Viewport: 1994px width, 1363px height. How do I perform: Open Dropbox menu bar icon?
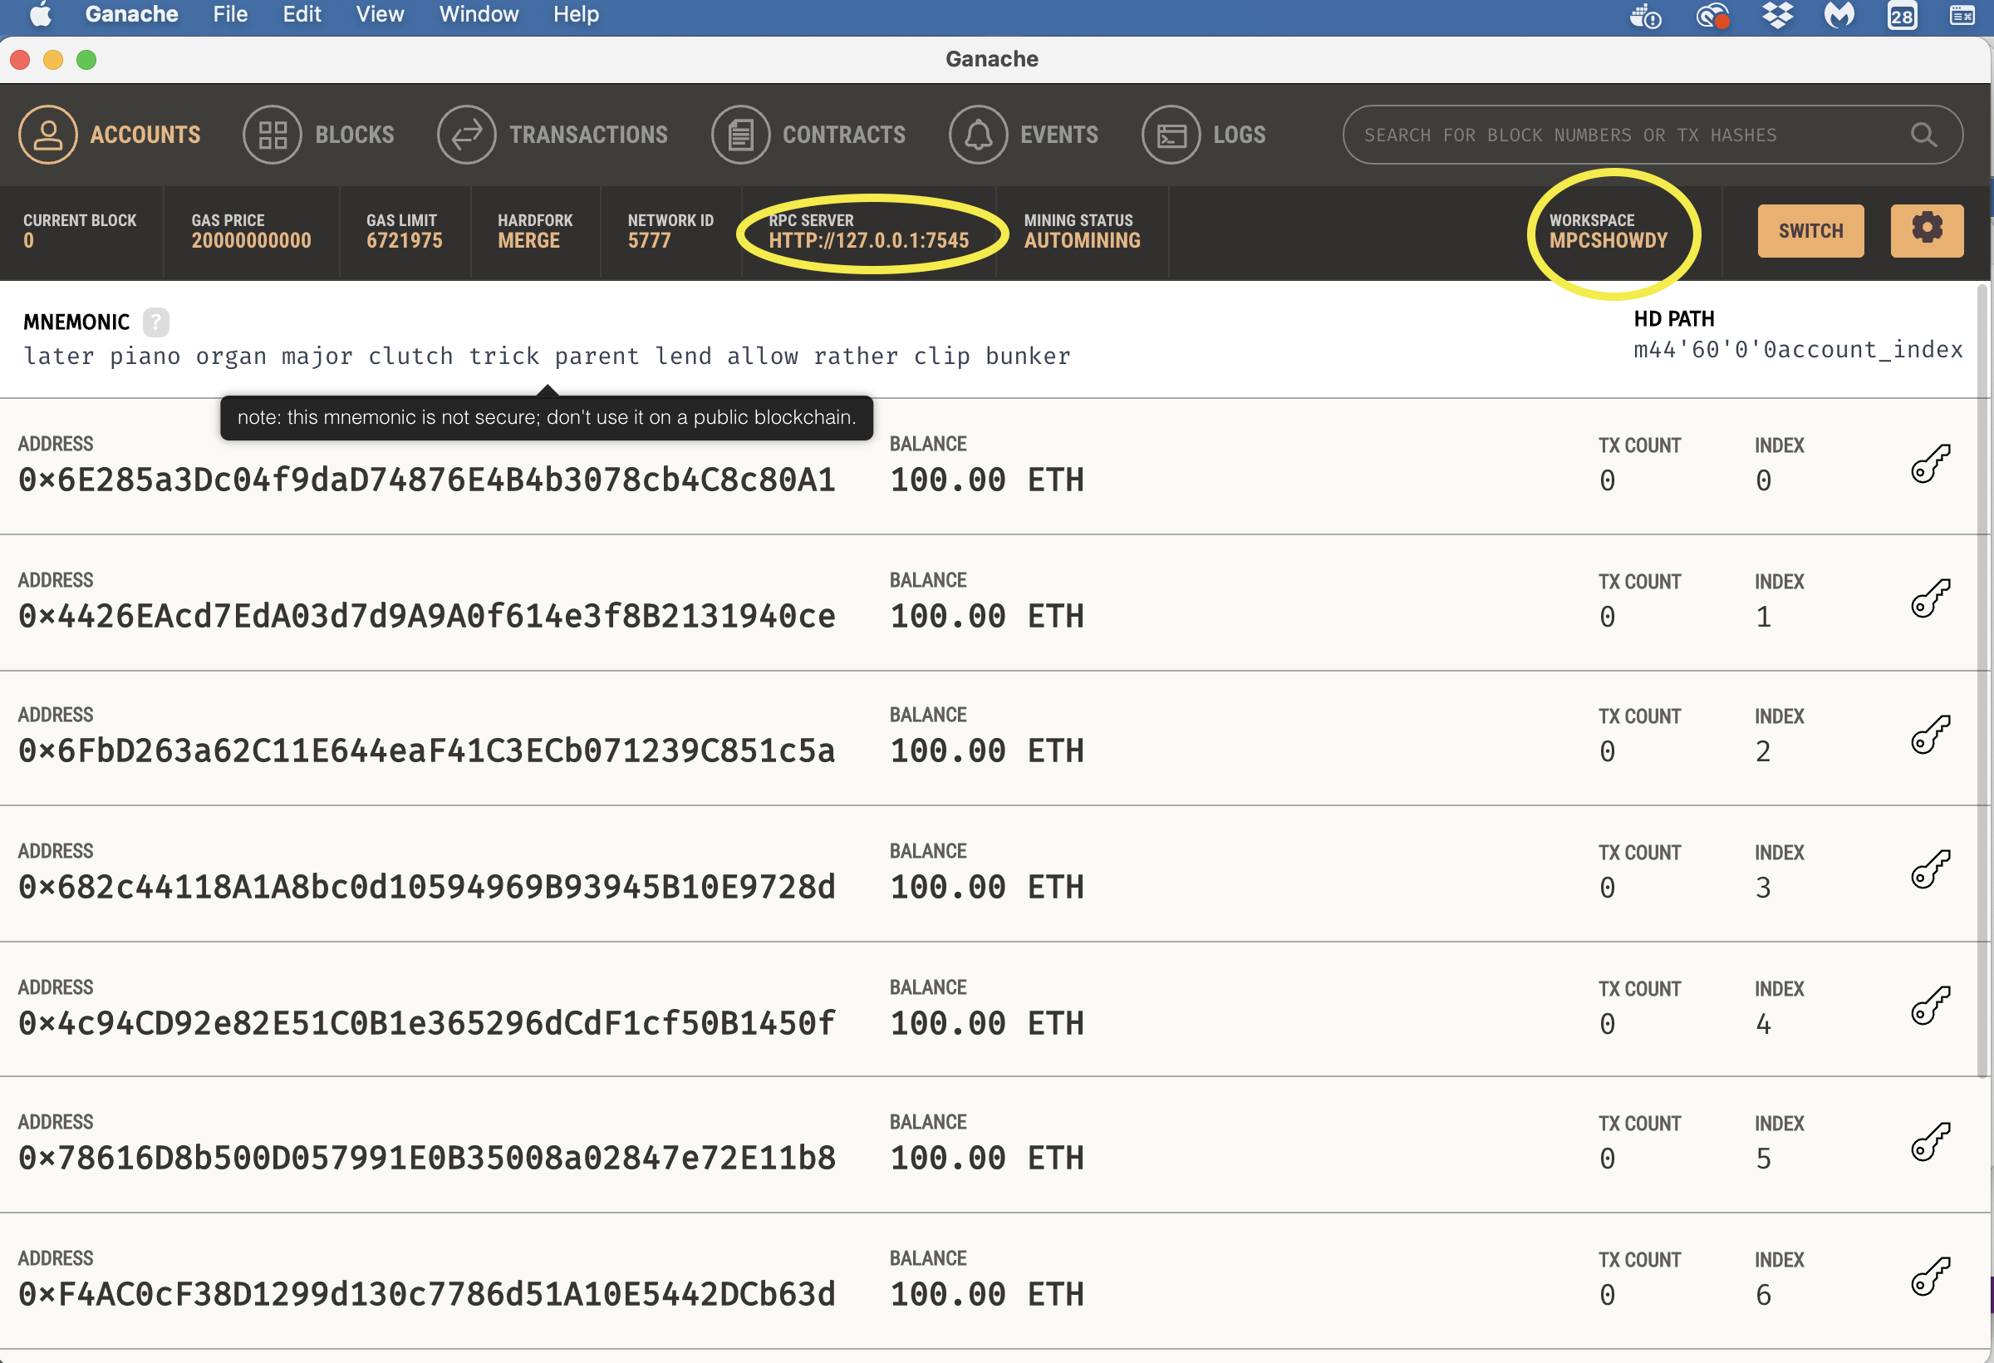pyautogui.click(x=1777, y=15)
